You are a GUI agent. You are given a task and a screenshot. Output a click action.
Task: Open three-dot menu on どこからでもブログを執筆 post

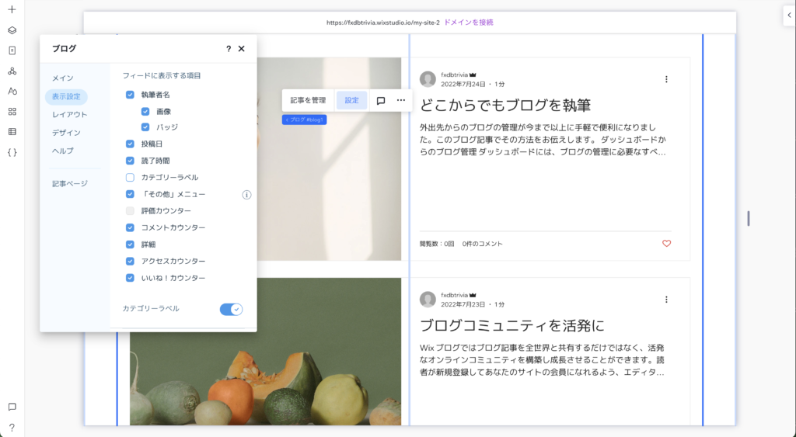coord(666,79)
